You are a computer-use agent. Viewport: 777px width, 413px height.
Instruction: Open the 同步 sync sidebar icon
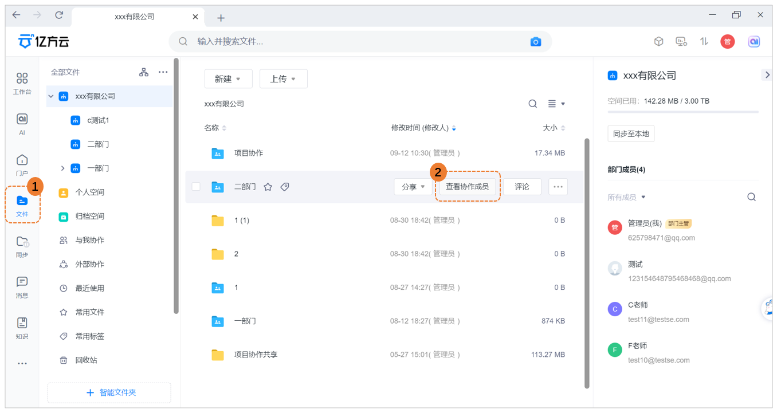coord(22,246)
